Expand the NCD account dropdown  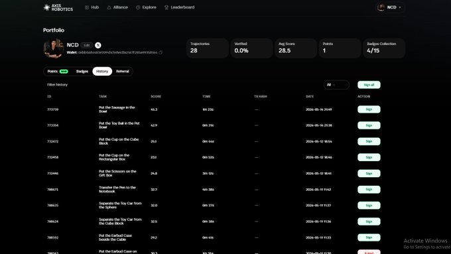(390, 7)
